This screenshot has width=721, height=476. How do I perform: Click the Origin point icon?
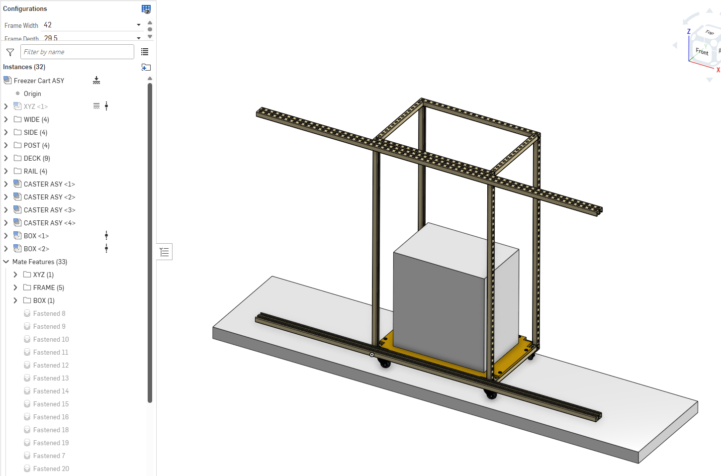click(18, 94)
